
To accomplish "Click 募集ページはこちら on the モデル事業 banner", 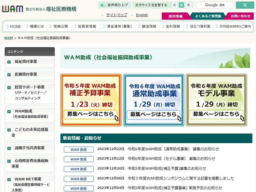I will (x=216, y=114).
